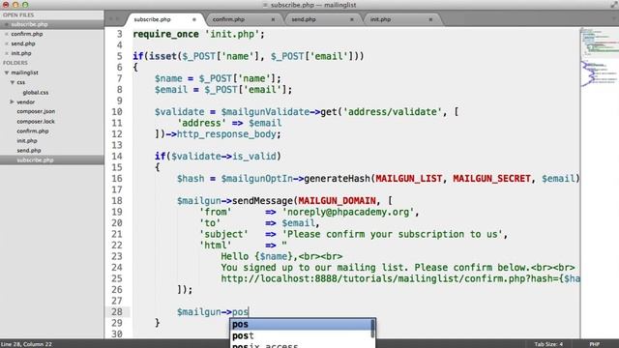
Task: Open init.php in Folders tree
Action: [x=27, y=140]
